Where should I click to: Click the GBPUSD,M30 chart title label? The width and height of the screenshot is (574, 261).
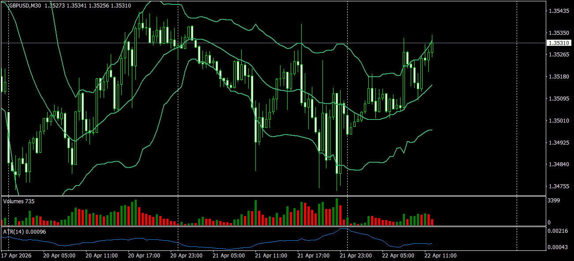point(25,6)
